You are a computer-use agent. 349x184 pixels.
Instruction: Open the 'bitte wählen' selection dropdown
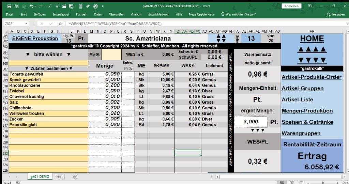[48, 55]
